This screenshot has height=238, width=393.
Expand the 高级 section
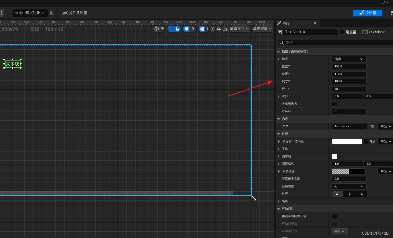pyautogui.click(x=279, y=201)
